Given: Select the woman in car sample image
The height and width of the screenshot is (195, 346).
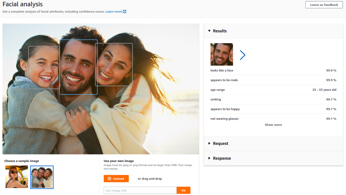Looking at the screenshot, I should point(17,177).
